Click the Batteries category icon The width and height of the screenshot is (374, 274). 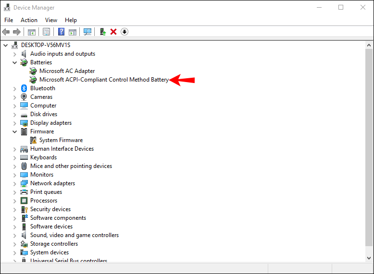click(24, 62)
